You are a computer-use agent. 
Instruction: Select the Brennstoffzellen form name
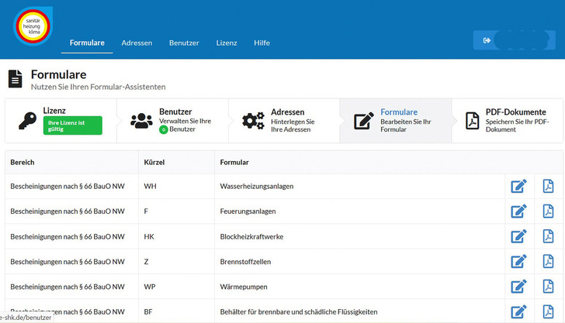245,262
